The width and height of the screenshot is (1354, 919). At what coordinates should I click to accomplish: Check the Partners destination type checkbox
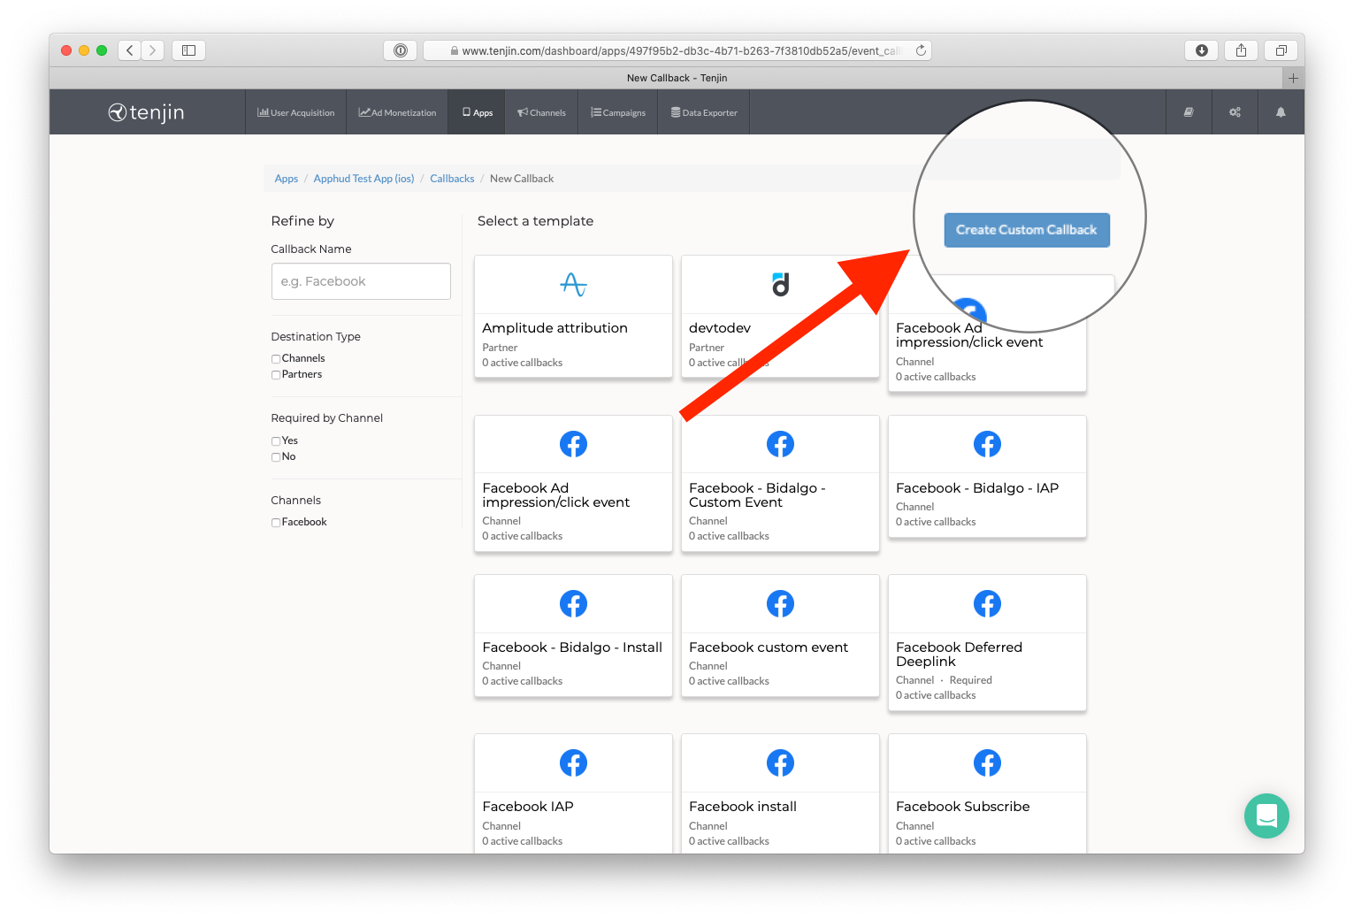276,375
